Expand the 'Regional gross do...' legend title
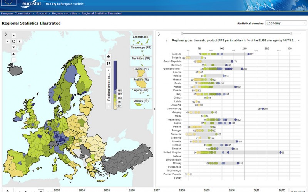The height and width of the screenshot is (192, 308). tap(109, 86)
